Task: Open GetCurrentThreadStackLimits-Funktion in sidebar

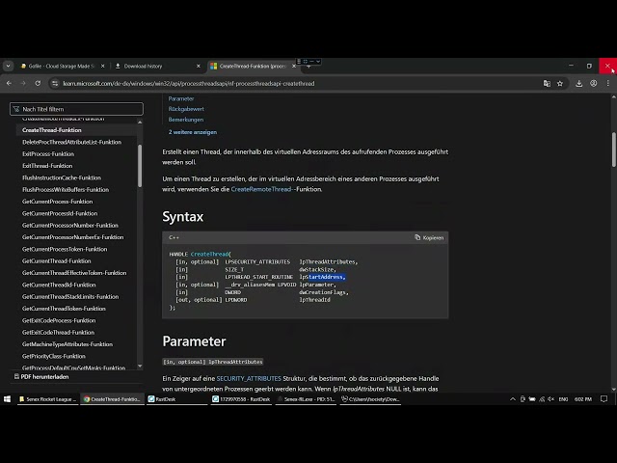Action: point(70,296)
